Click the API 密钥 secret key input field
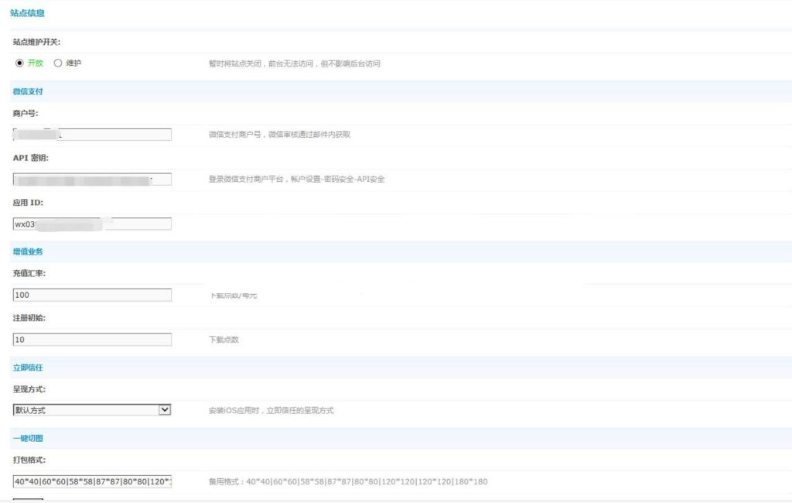Viewport: 792px width, 503px height. point(93,179)
